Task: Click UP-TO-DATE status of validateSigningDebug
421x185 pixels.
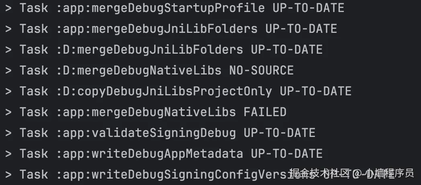Action: [x=279, y=133]
